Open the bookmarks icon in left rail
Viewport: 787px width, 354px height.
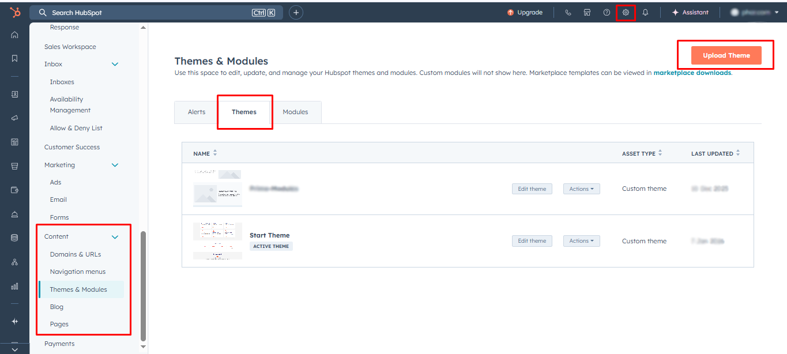click(15, 58)
